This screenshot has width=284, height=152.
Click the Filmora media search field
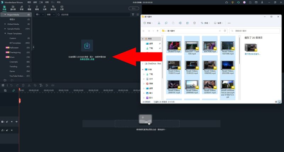pos(93,14)
